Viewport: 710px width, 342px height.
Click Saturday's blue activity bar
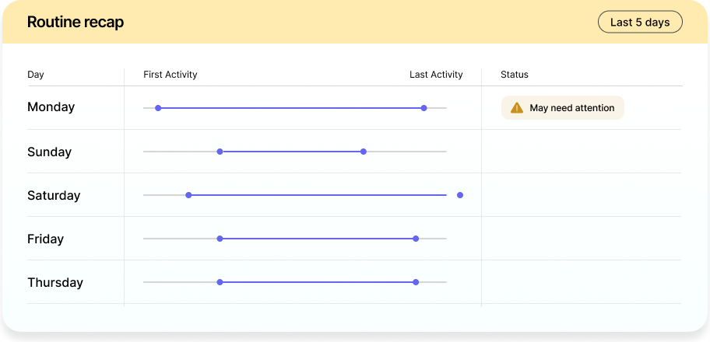click(x=318, y=195)
